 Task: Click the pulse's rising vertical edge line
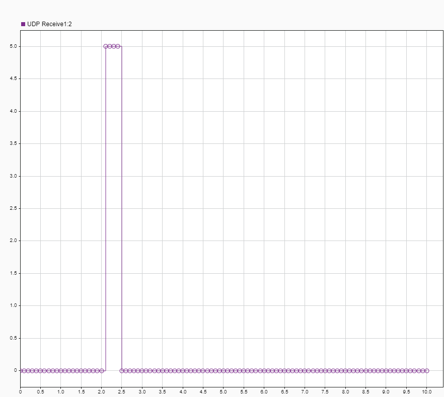coord(106,208)
